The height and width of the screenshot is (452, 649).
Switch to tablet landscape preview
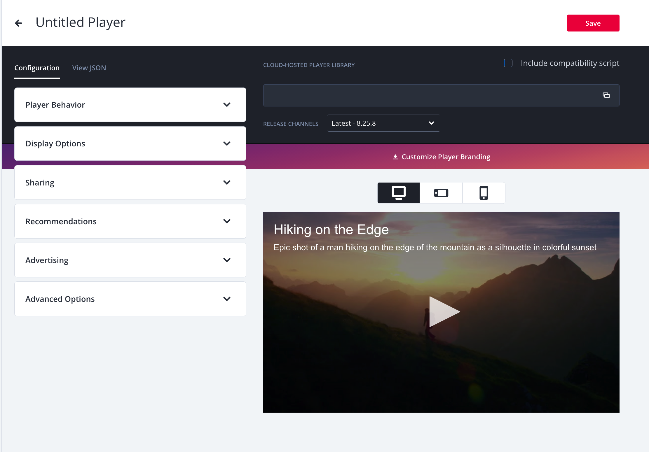point(441,193)
